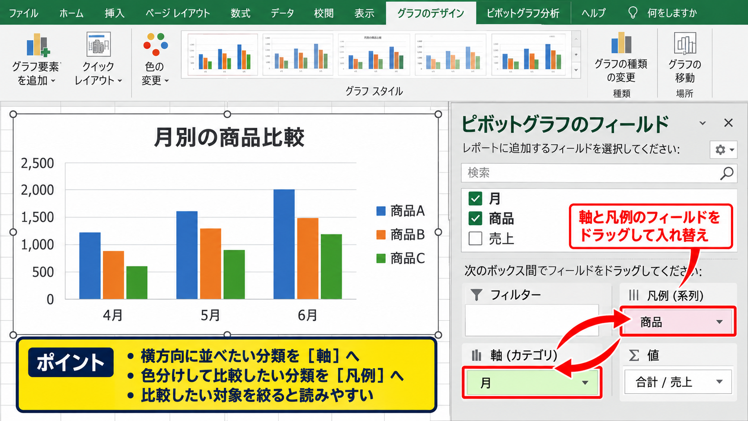Click the グラフの移動 button
The height and width of the screenshot is (421, 748).
684,57
